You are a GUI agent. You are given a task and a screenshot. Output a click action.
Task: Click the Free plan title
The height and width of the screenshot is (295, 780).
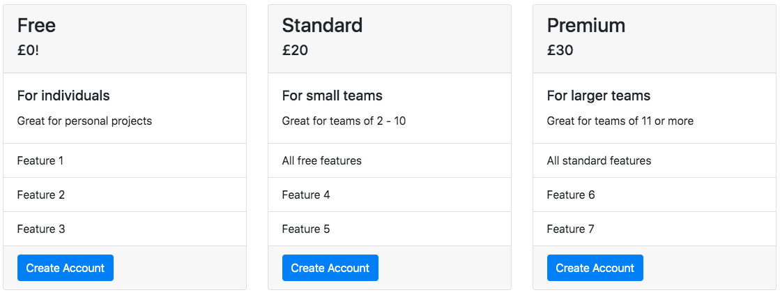(36, 26)
